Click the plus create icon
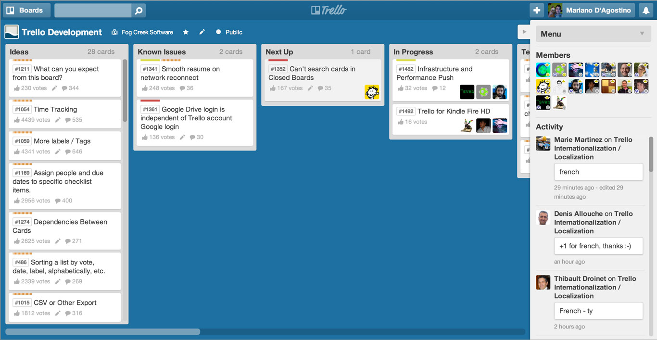657x340 pixels. tap(537, 10)
